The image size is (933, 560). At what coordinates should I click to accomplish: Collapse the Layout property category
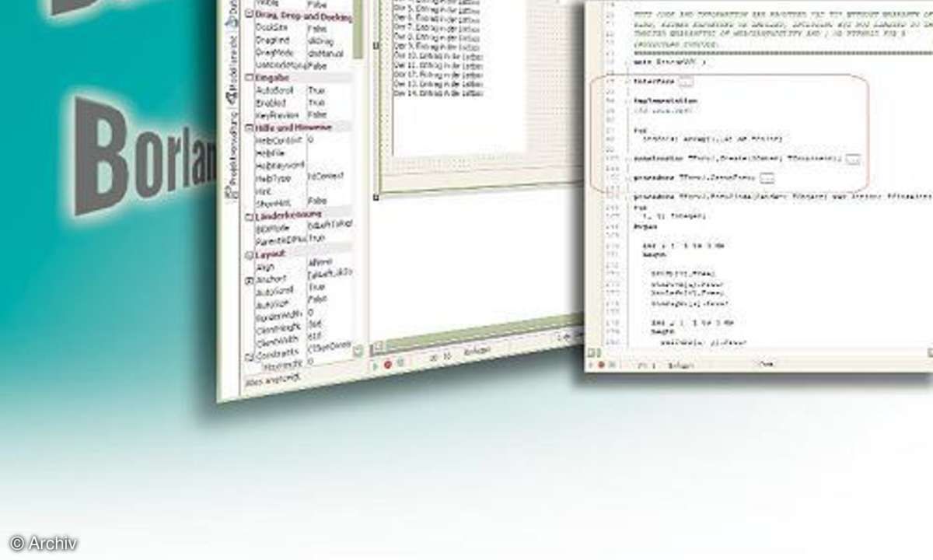coord(249,254)
